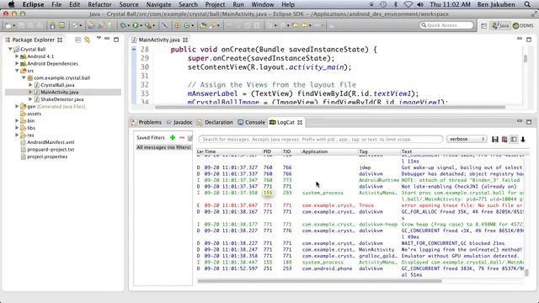Toggle LogCat scroll lock arrow

[523, 139]
